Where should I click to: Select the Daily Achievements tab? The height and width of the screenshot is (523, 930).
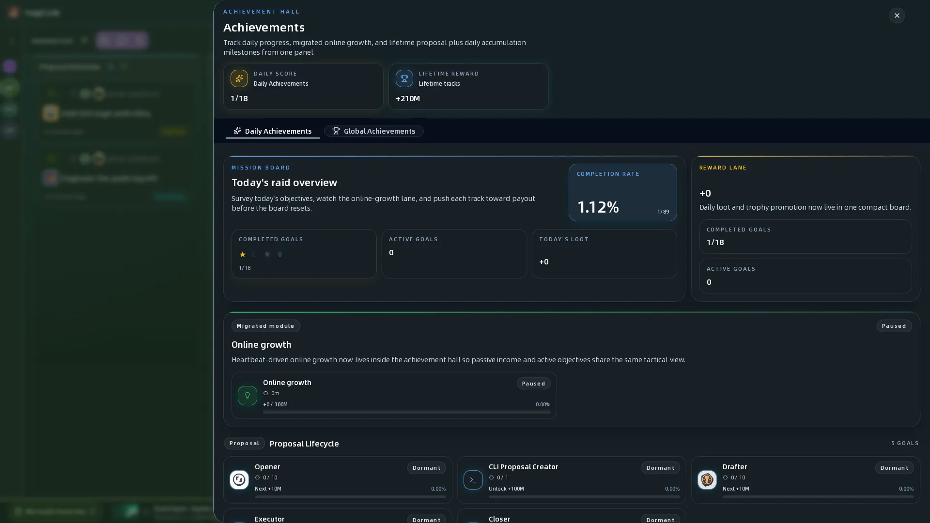coord(272,131)
